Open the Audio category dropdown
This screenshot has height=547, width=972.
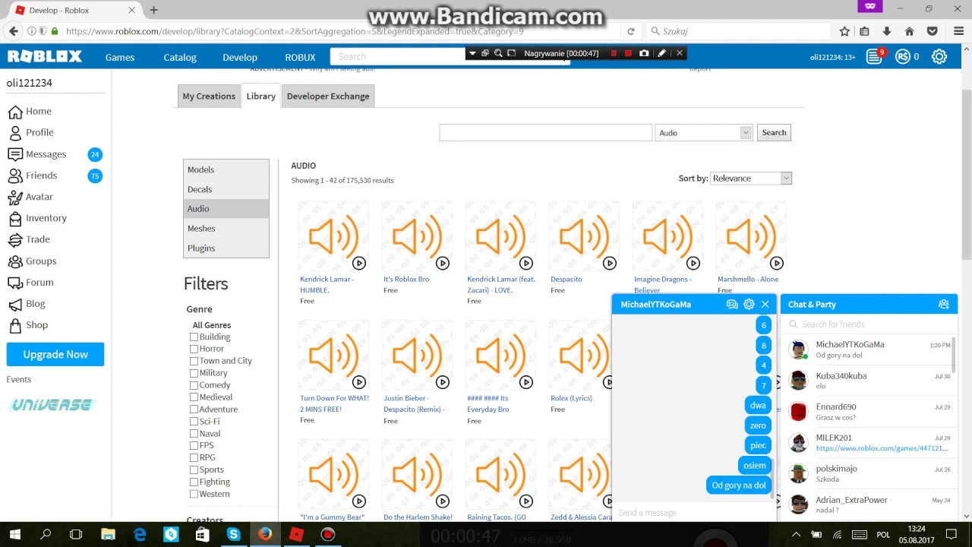tap(703, 133)
